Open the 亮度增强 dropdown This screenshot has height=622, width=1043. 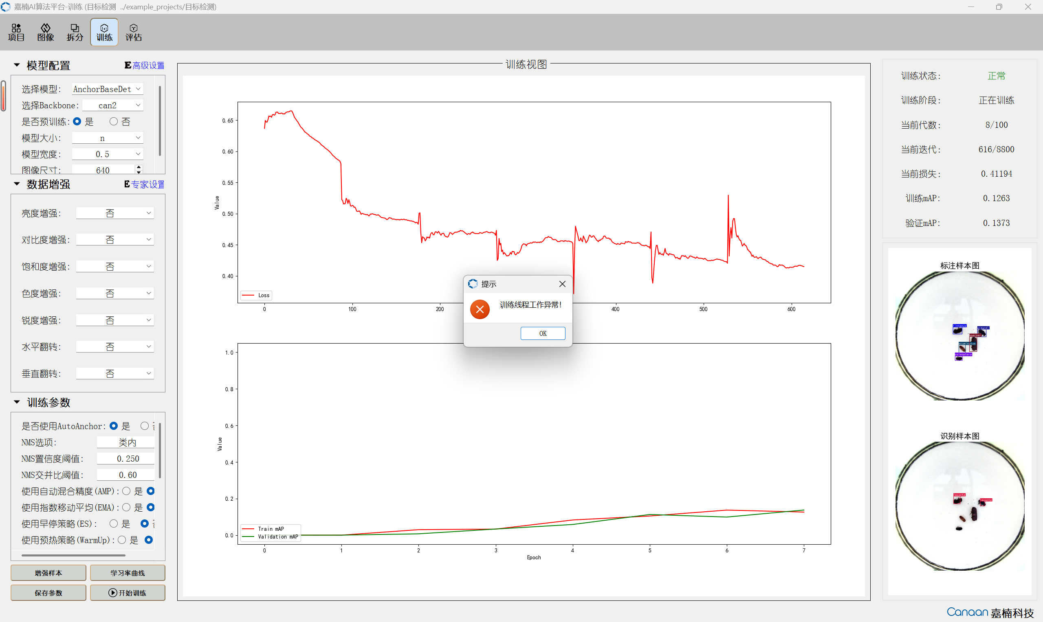pyautogui.click(x=115, y=213)
